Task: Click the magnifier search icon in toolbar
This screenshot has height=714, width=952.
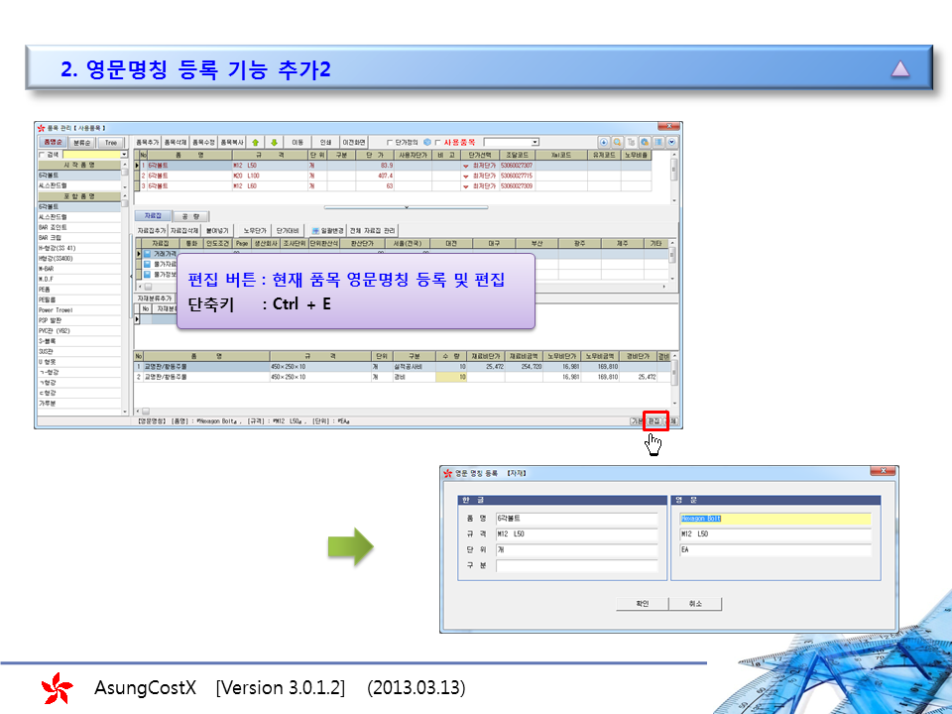Action: pos(617,142)
